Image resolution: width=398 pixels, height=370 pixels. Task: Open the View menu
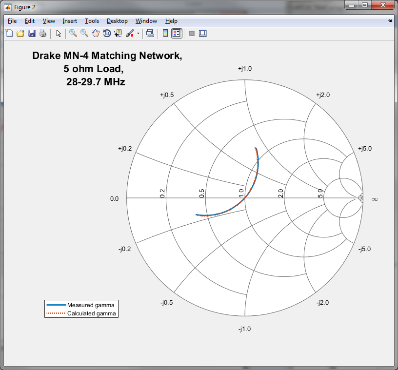coord(49,21)
